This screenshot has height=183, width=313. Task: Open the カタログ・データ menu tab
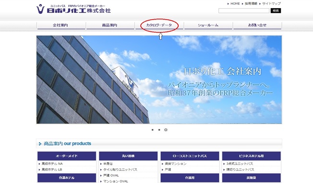click(x=159, y=25)
